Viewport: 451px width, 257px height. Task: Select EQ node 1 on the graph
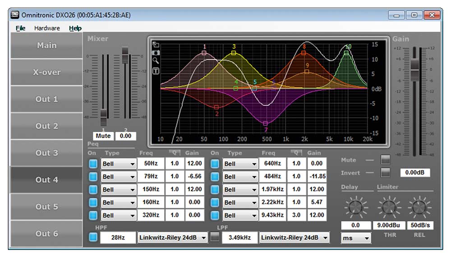[204, 53]
